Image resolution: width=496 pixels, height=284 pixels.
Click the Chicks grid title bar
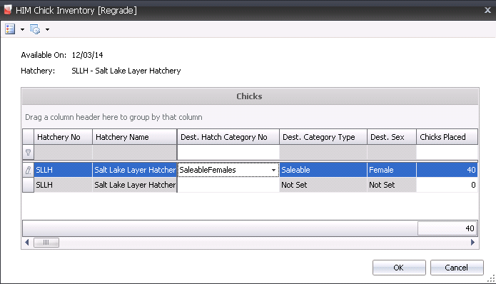pyautogui.click(x=250, y=96)
